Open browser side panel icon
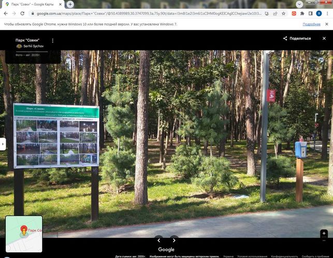This screenshot has height=258, width=333. [x=310, y=13]
